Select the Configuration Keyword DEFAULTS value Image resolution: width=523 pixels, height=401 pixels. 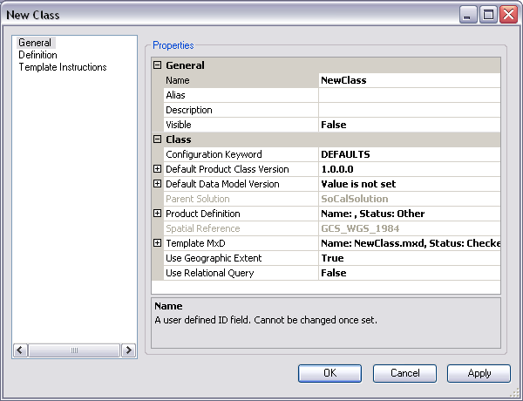[x=409, y=154]
